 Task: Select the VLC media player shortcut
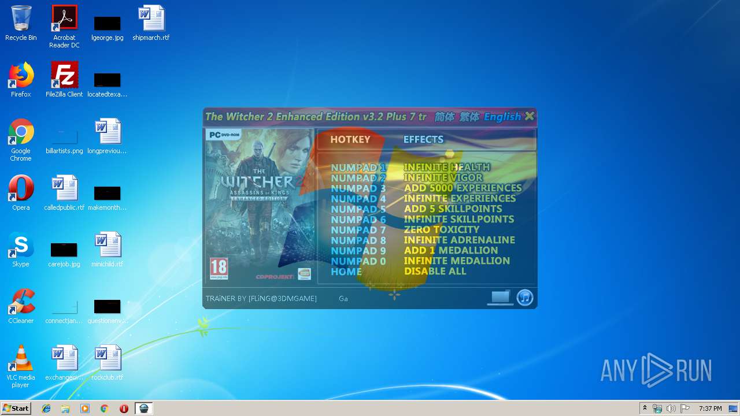pos(21,366)
